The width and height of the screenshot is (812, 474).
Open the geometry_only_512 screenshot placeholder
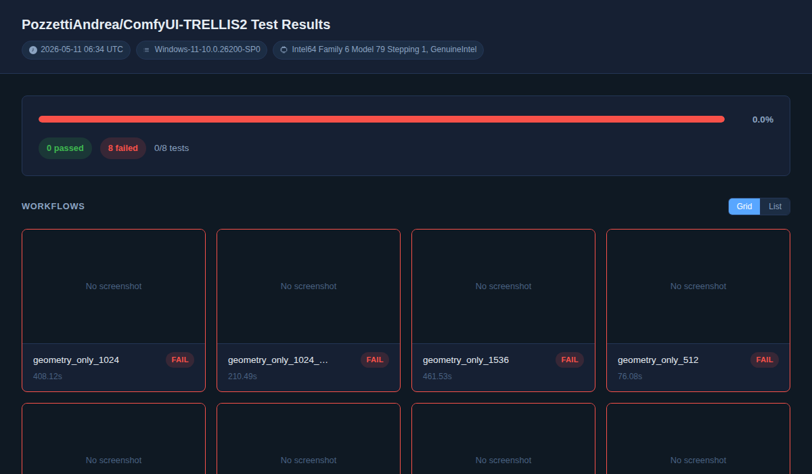pos(698,286)
